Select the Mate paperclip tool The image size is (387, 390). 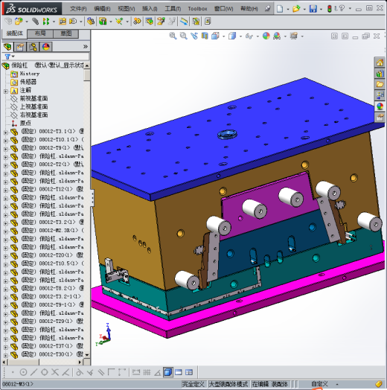[35, 22]
